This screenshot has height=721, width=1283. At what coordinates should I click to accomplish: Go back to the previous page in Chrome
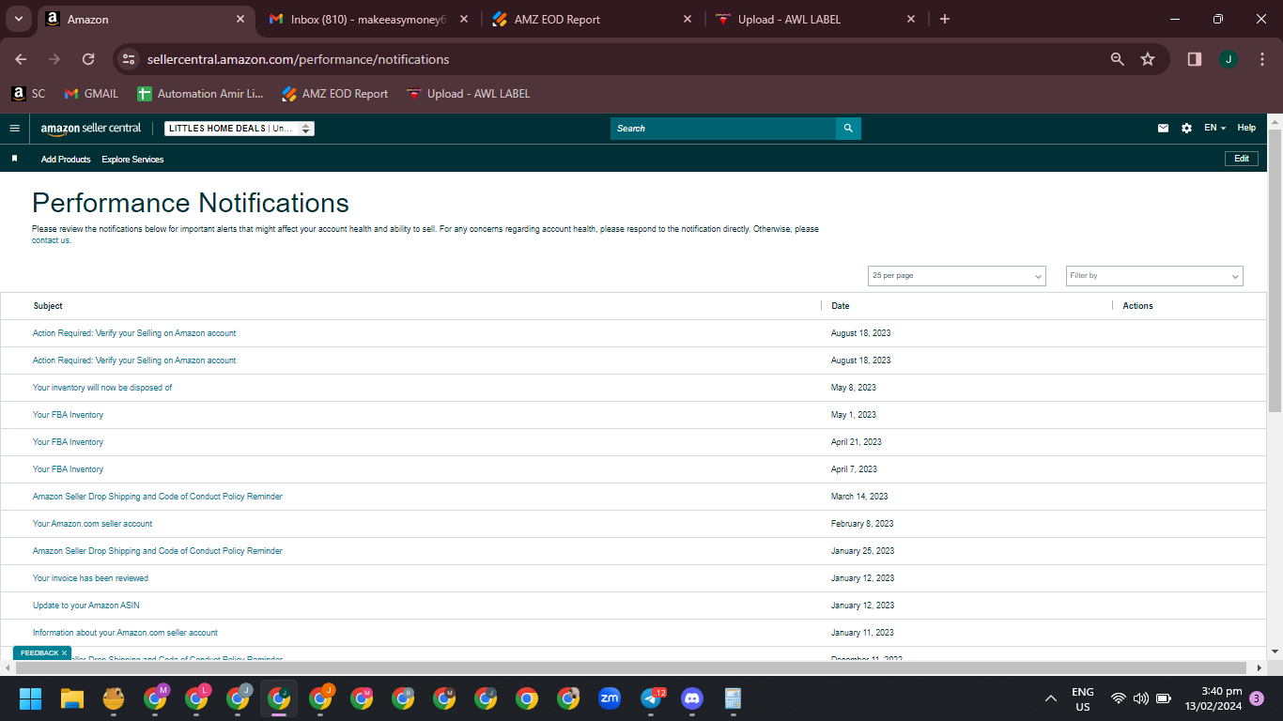click(x=21, y=59)
